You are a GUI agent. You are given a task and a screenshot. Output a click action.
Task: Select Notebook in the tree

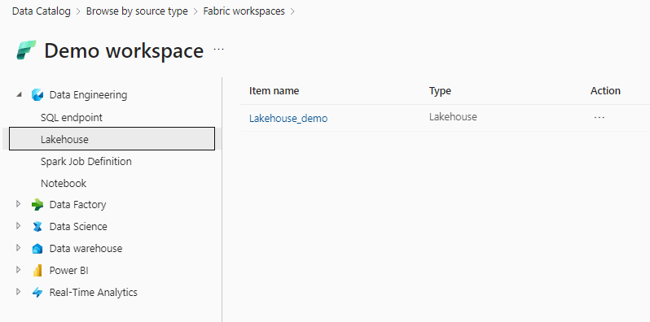[64, 183]
